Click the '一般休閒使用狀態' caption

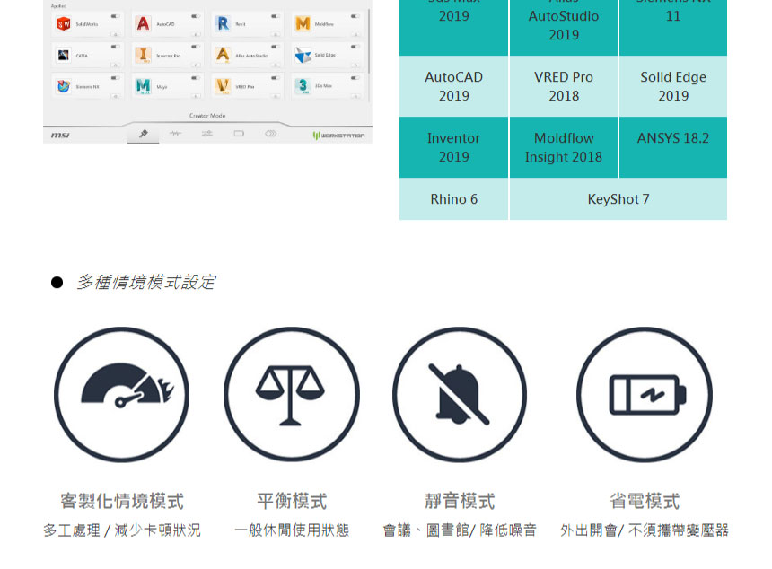292,530
